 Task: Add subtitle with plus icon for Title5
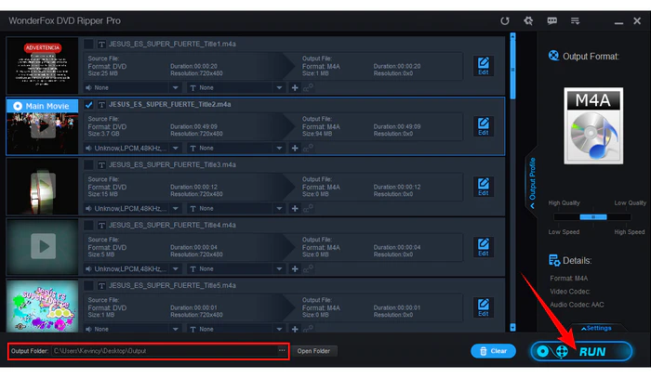click(295, 329)
